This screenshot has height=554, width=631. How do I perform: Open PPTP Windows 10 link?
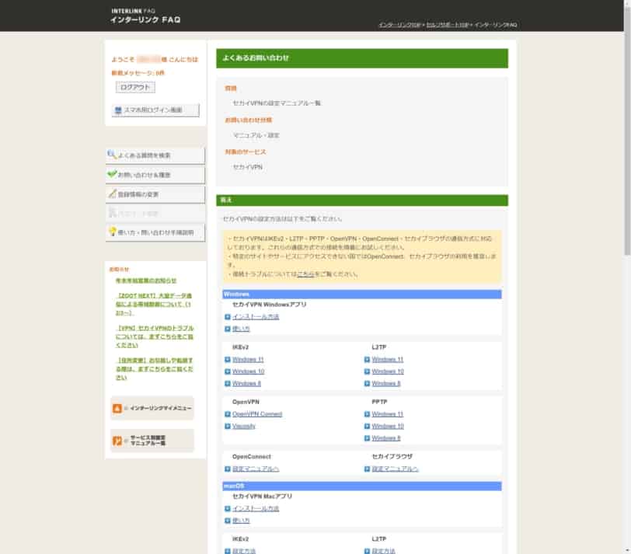(x=388, y=427)
